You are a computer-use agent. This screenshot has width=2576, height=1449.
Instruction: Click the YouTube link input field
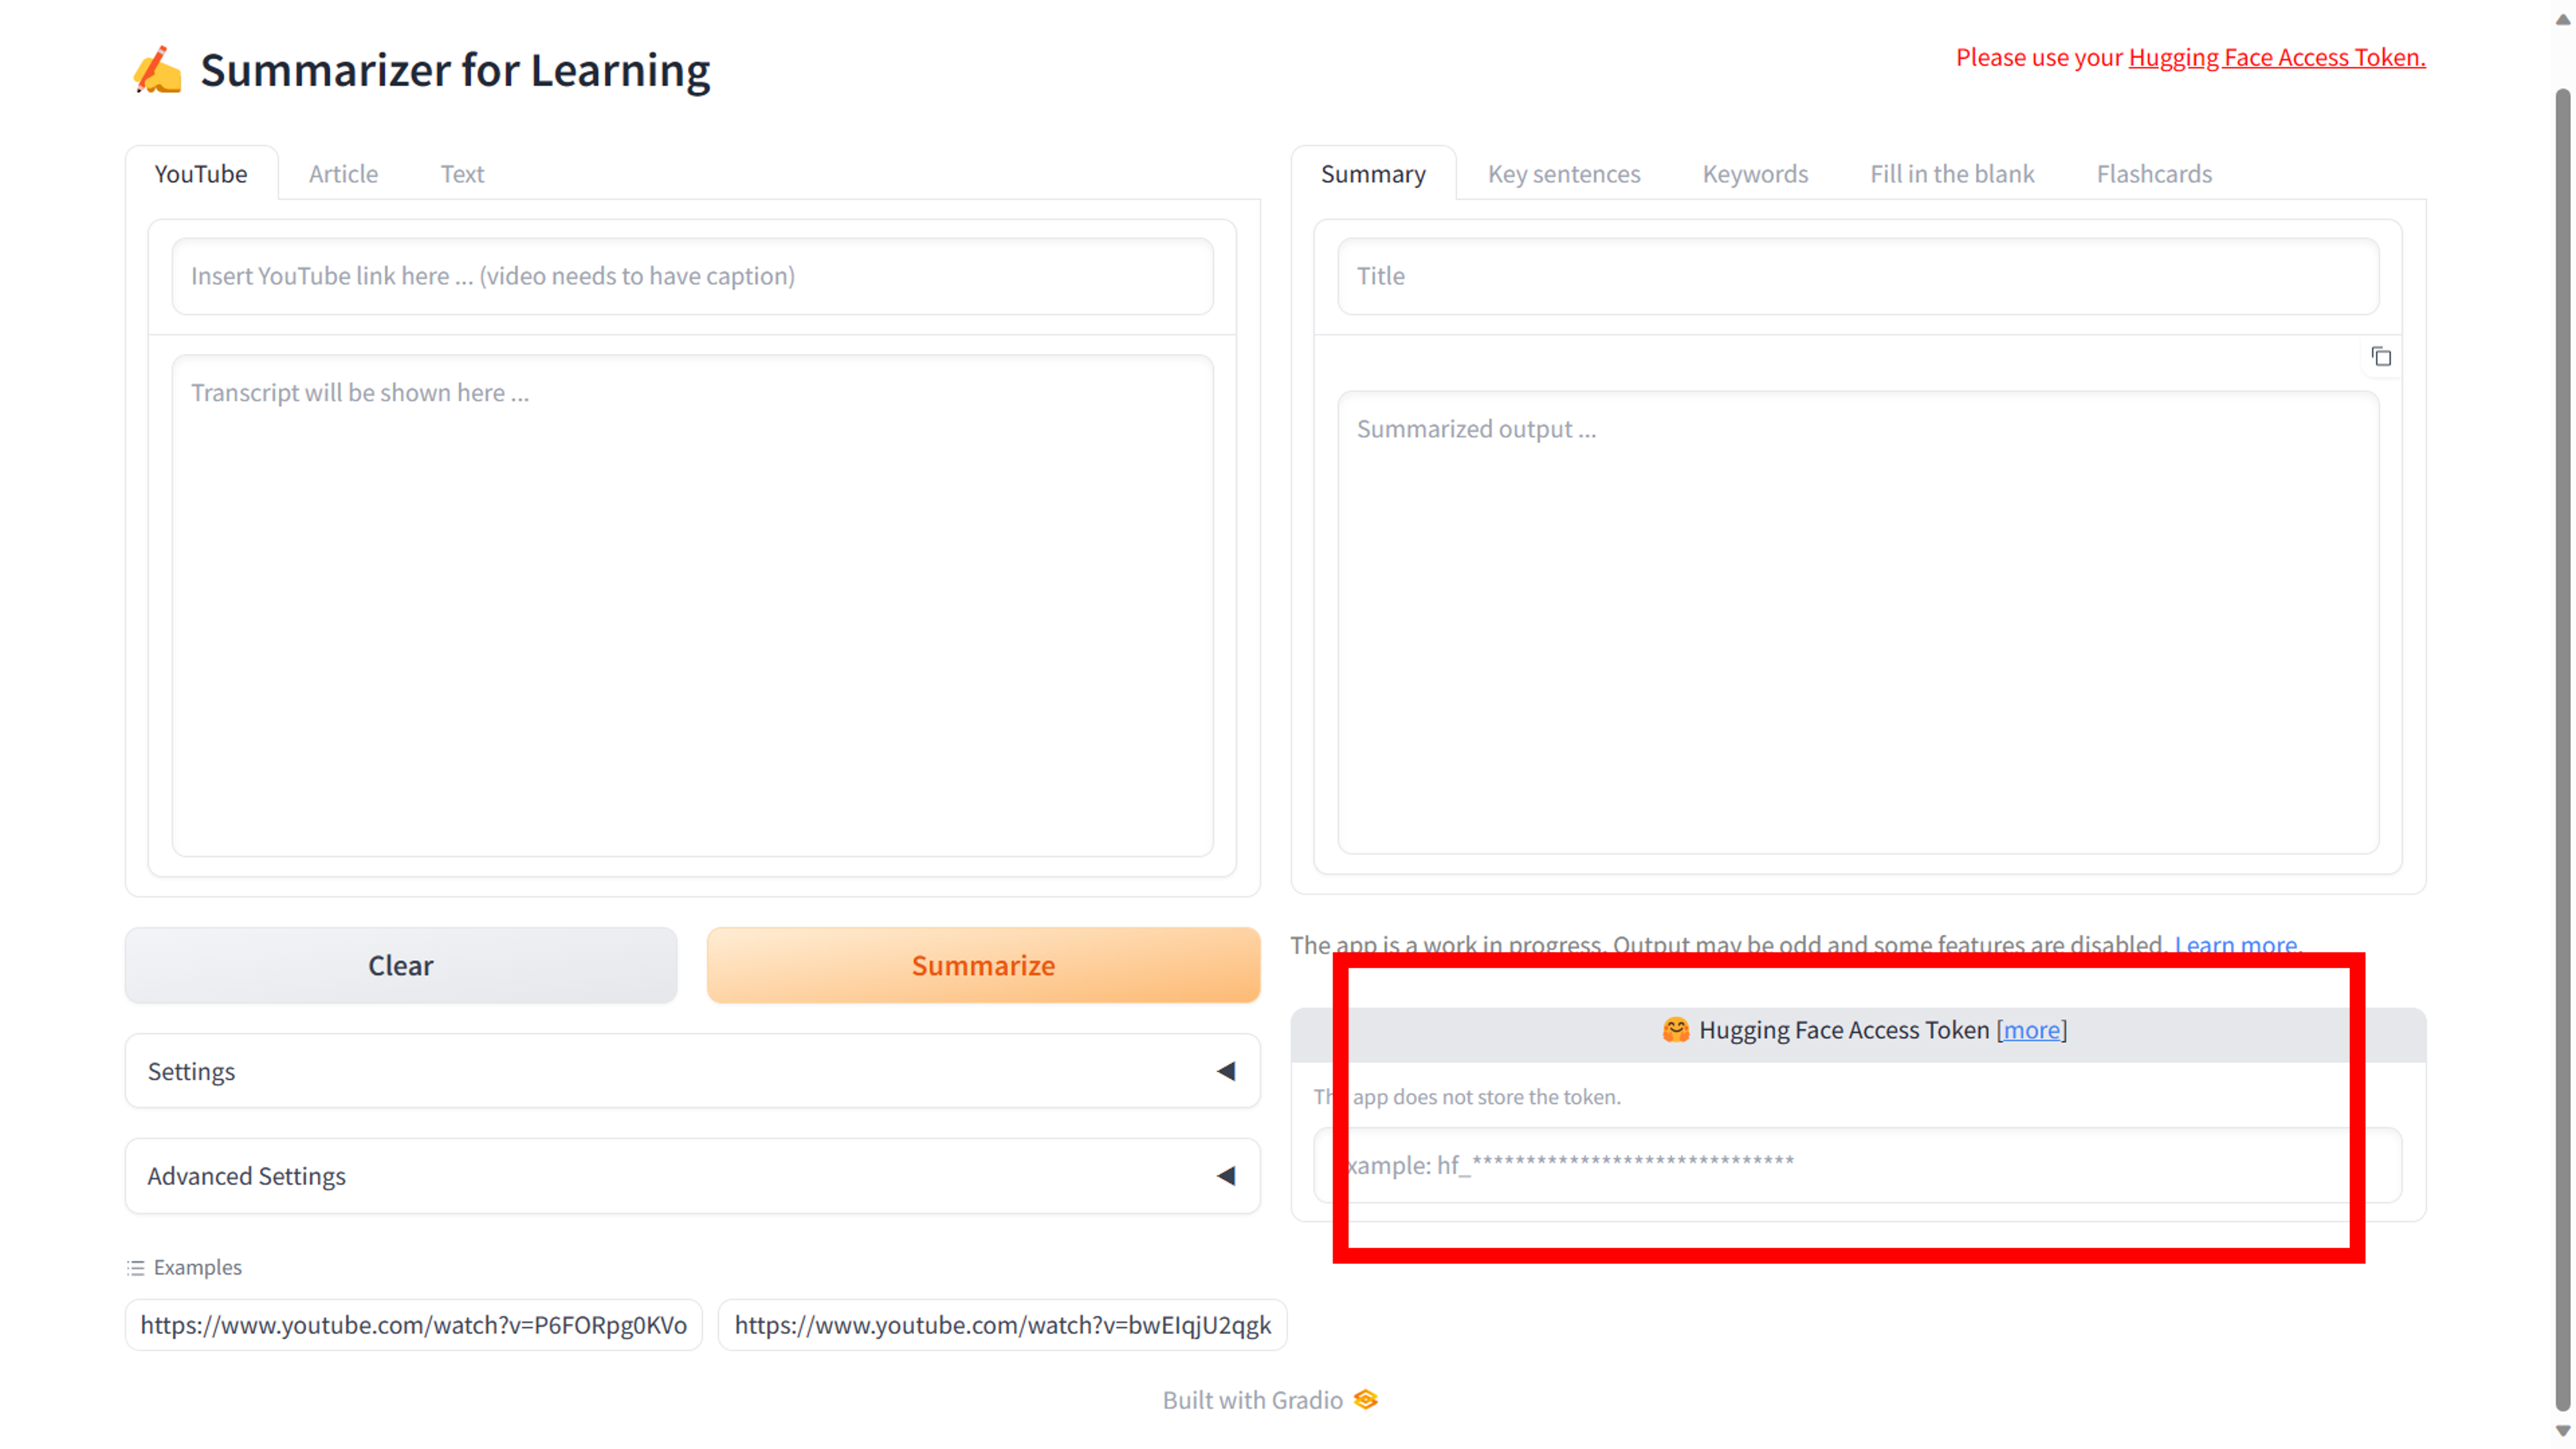[x=692, y=276]
